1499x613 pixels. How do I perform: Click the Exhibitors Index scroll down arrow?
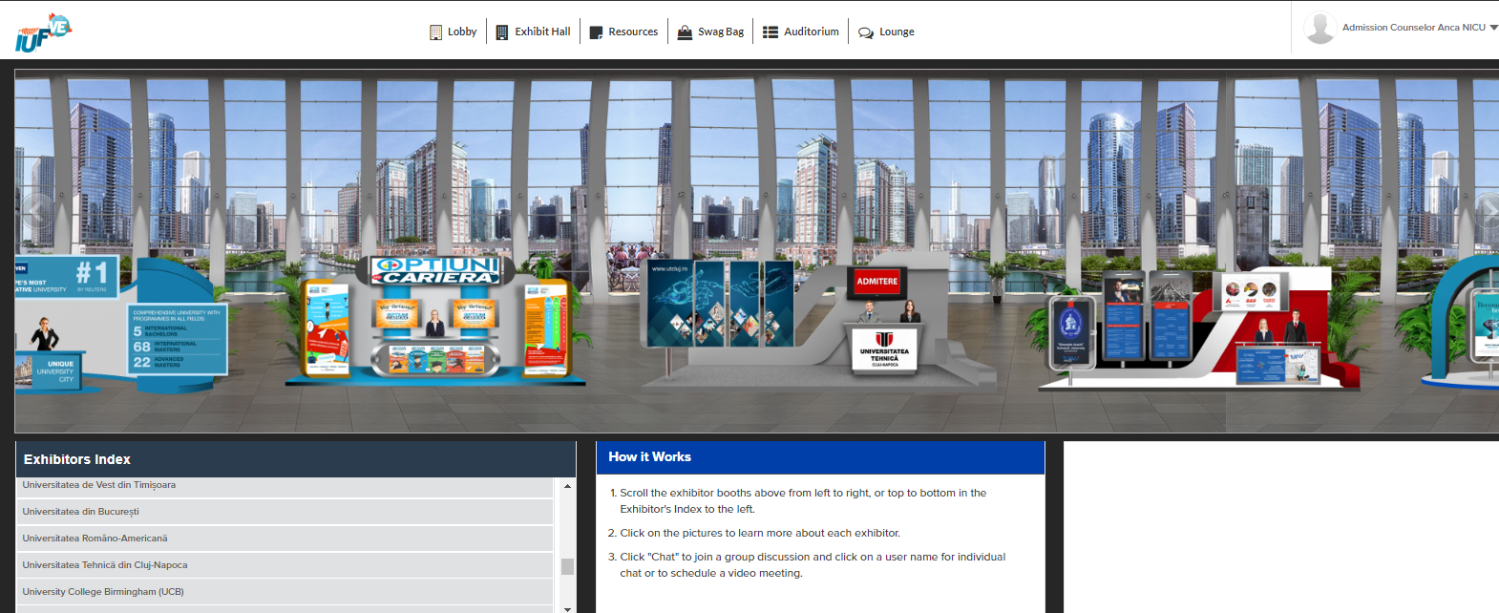(x=567, y=607)
